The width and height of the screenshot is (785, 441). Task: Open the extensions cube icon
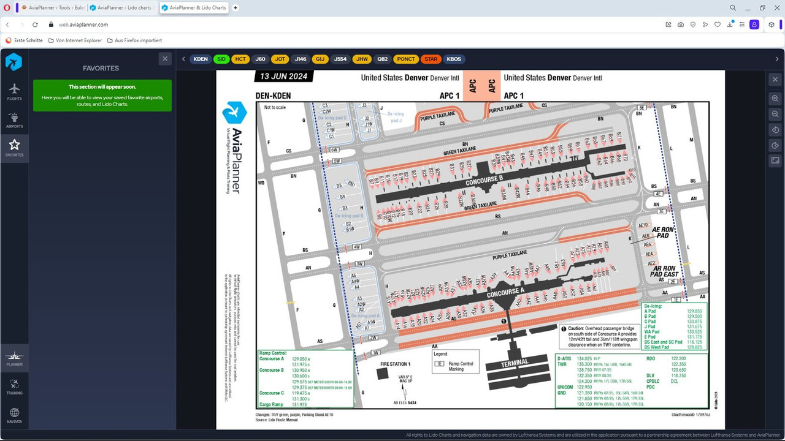pyautogui.click(x=772, y=24)
